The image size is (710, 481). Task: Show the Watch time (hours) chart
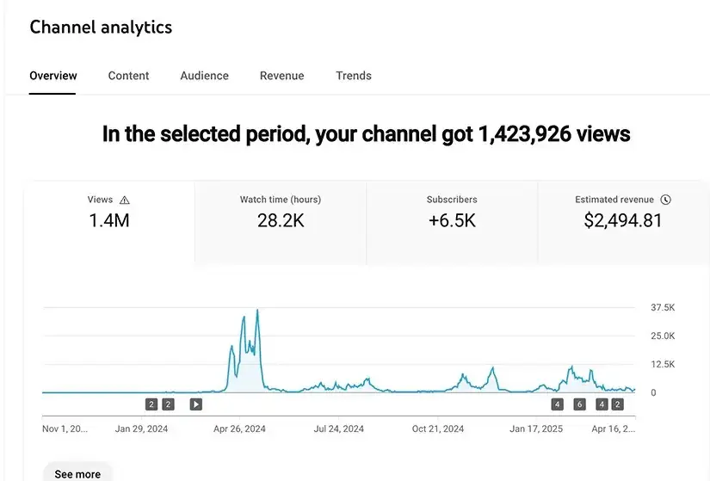pos(281,222)
